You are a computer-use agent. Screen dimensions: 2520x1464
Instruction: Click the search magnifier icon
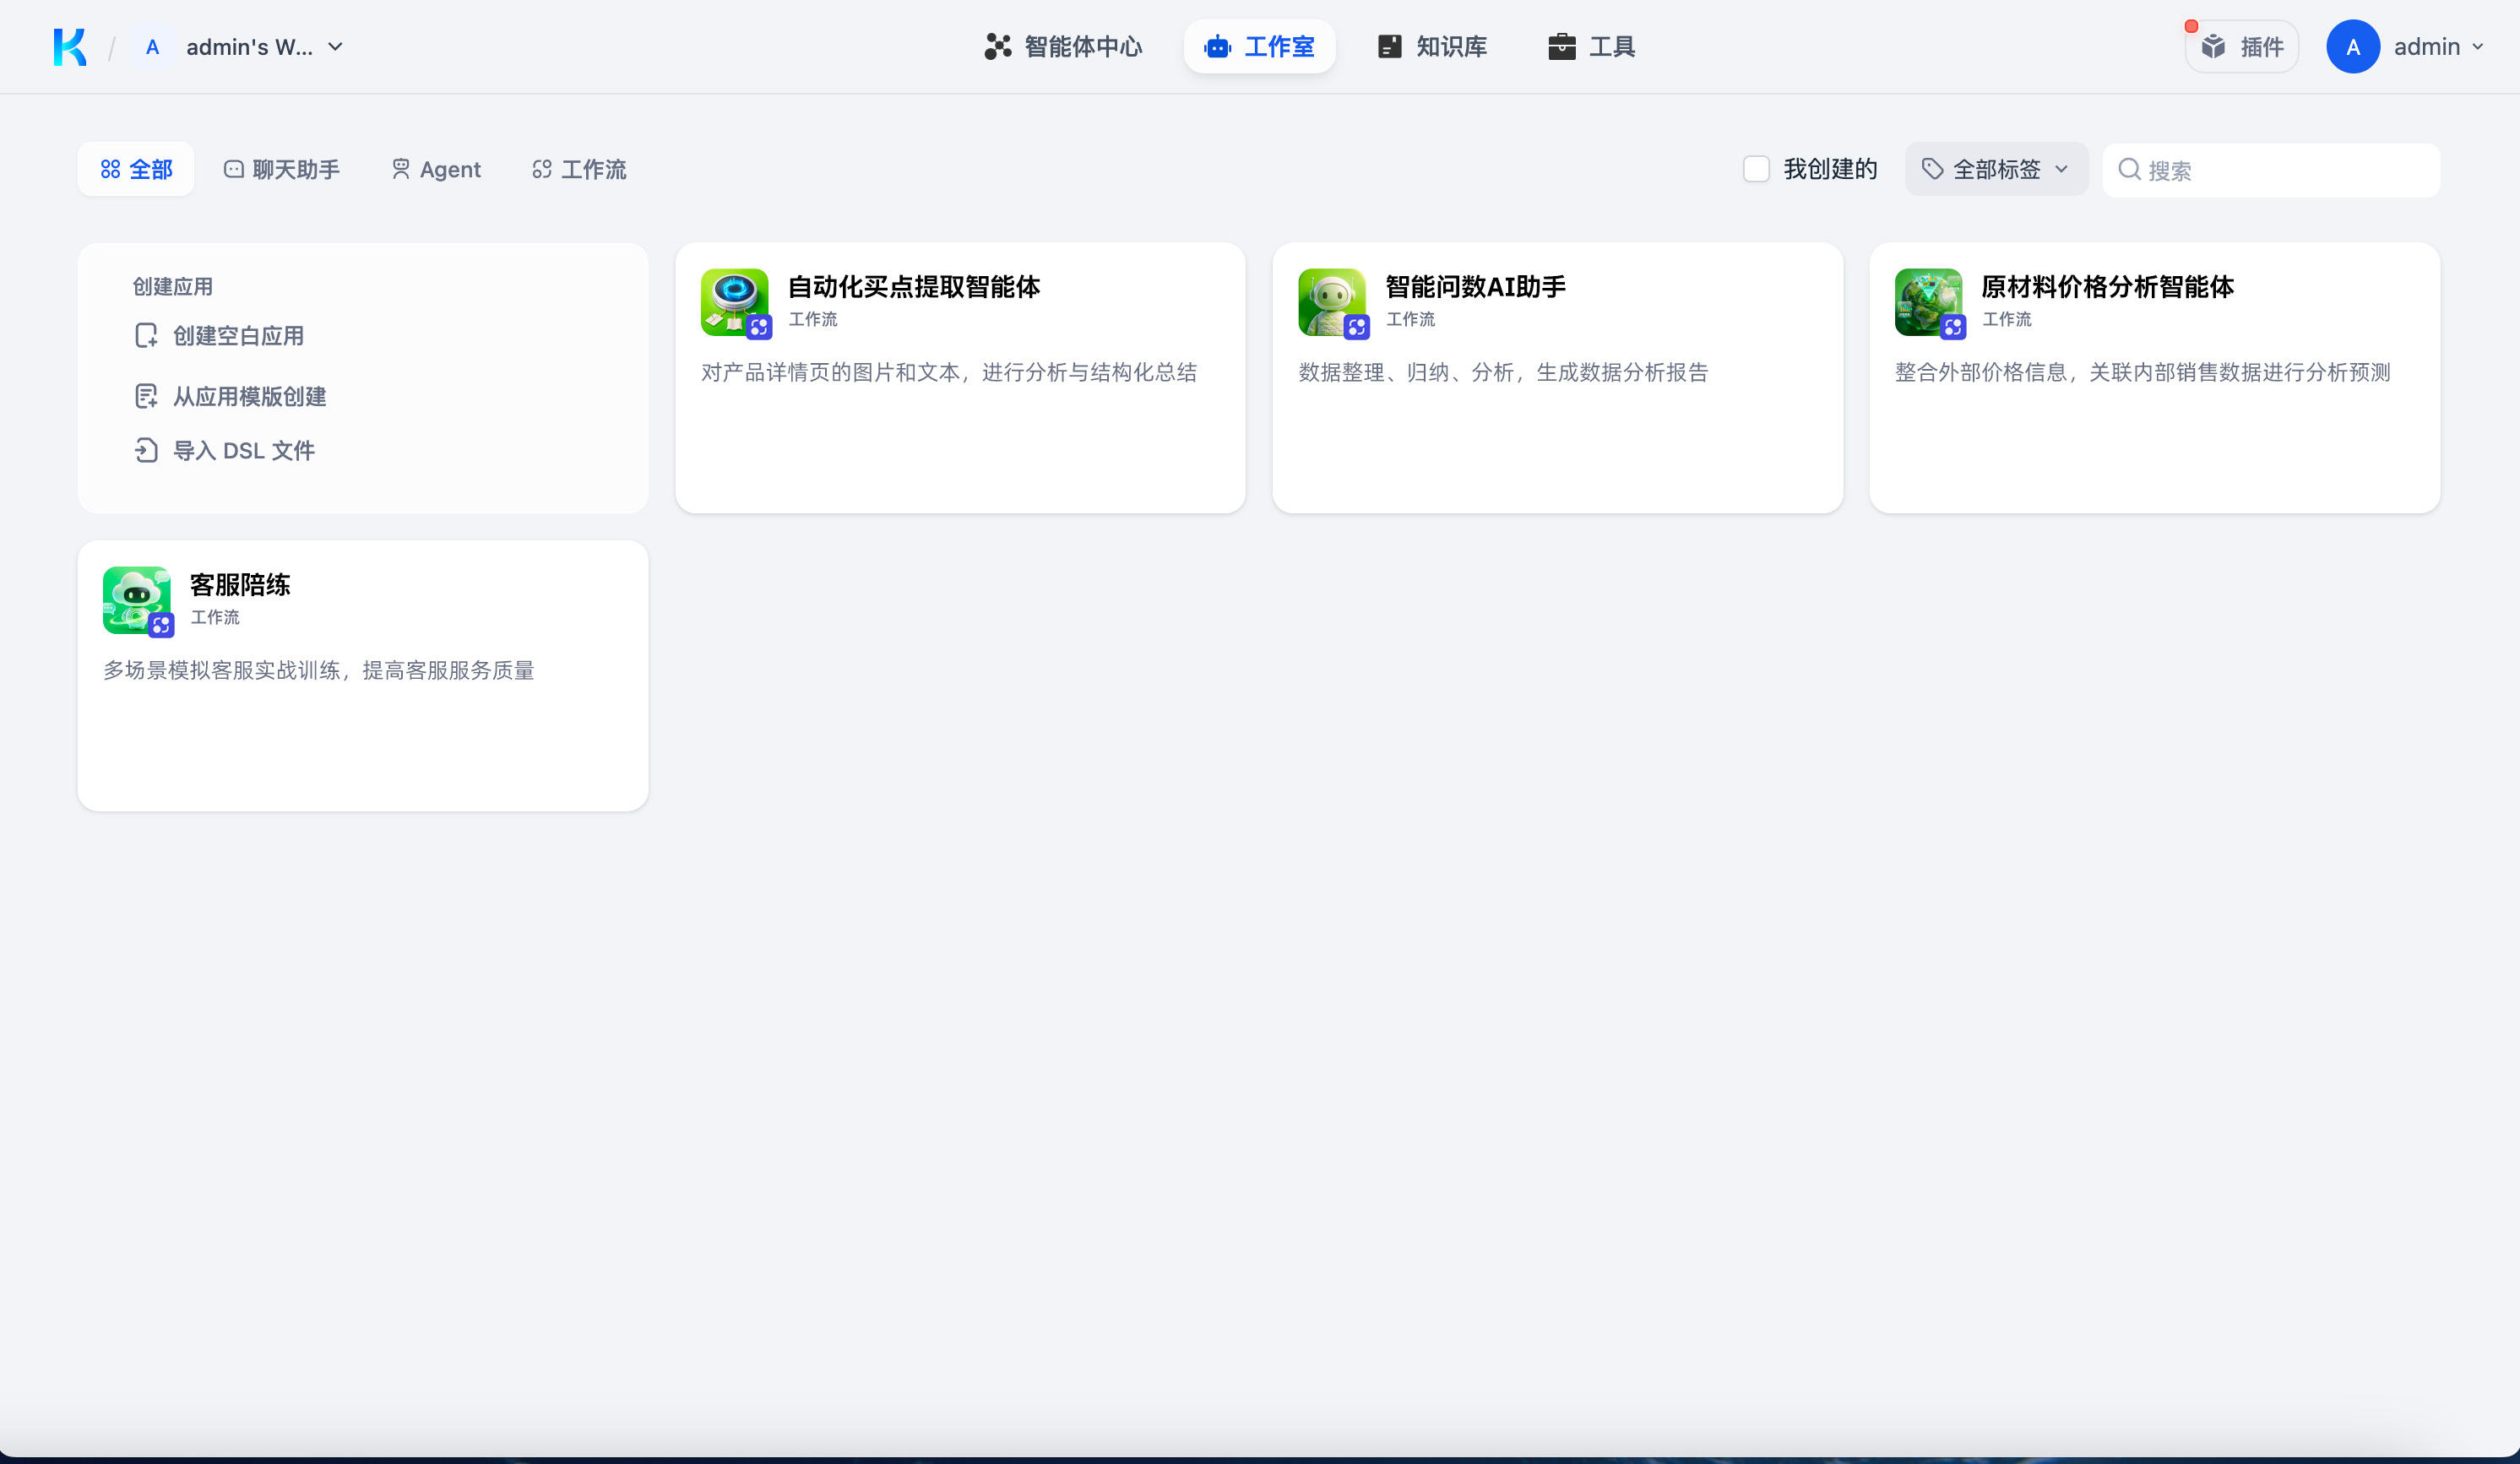click(2129, 170)
